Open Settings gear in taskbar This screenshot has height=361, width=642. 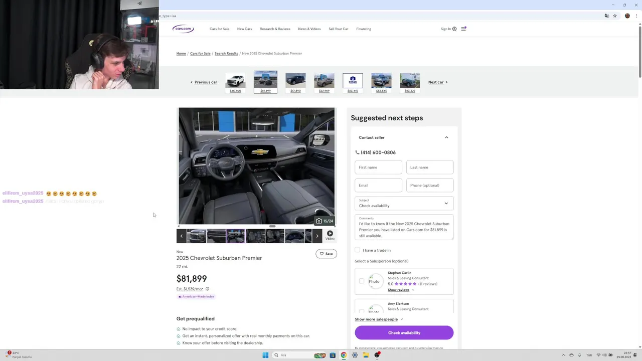tap(355, 355)
